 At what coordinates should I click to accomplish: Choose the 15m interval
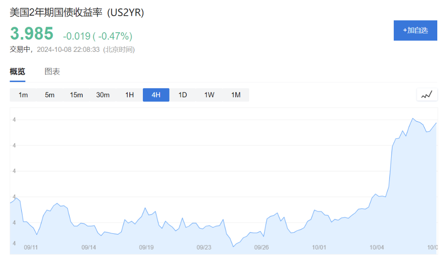(76, 95)
